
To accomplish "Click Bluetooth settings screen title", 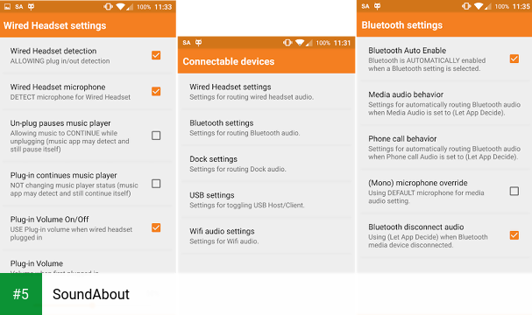I will pyautogui.click(x=402, y=25).
